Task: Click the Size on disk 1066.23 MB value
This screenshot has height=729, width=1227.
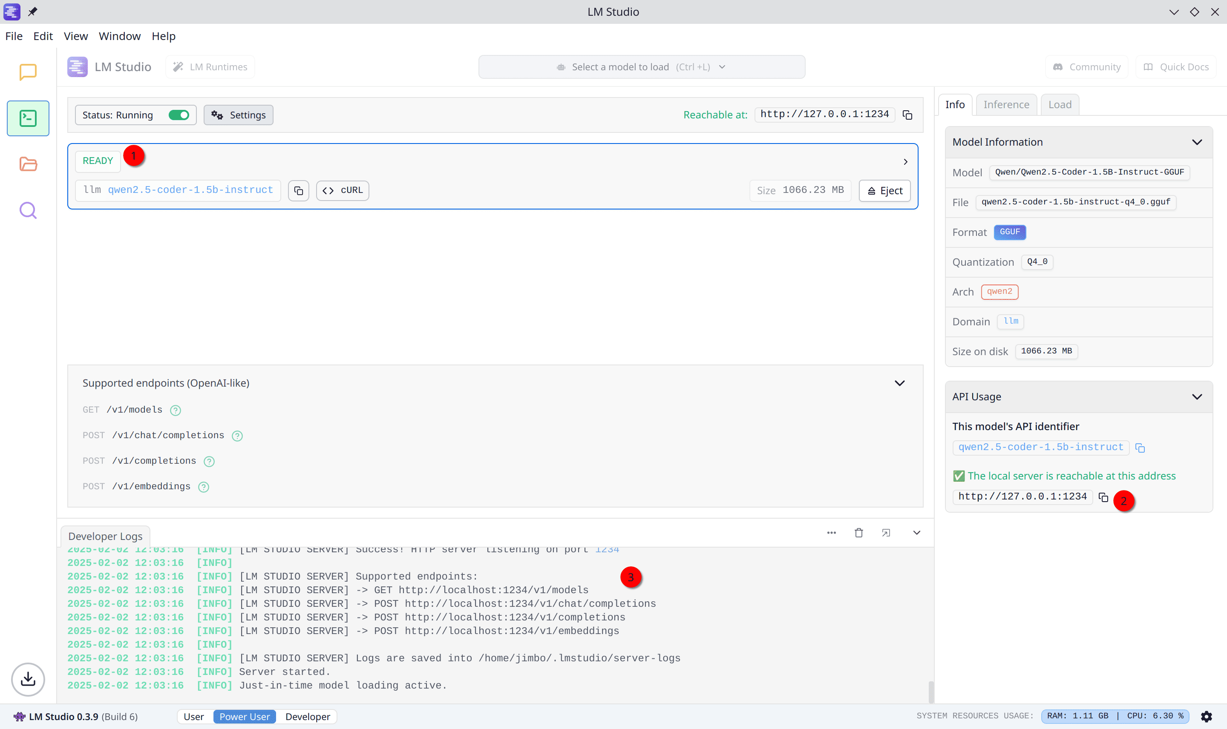Action: 1046,351
